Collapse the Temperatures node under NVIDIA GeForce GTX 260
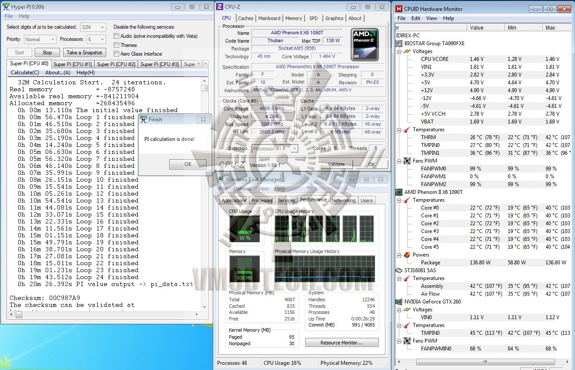This screenshot has width=575, height=370. pos(399,325)
